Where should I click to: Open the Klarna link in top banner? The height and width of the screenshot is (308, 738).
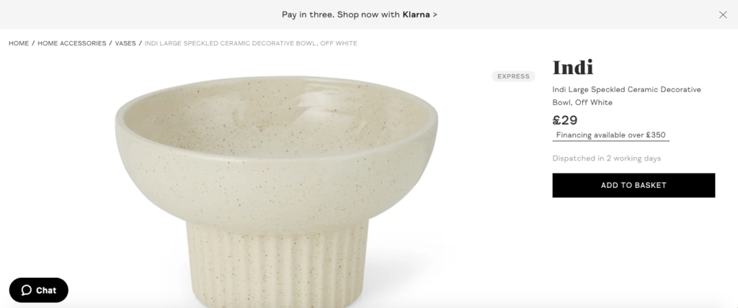point(416,14)
